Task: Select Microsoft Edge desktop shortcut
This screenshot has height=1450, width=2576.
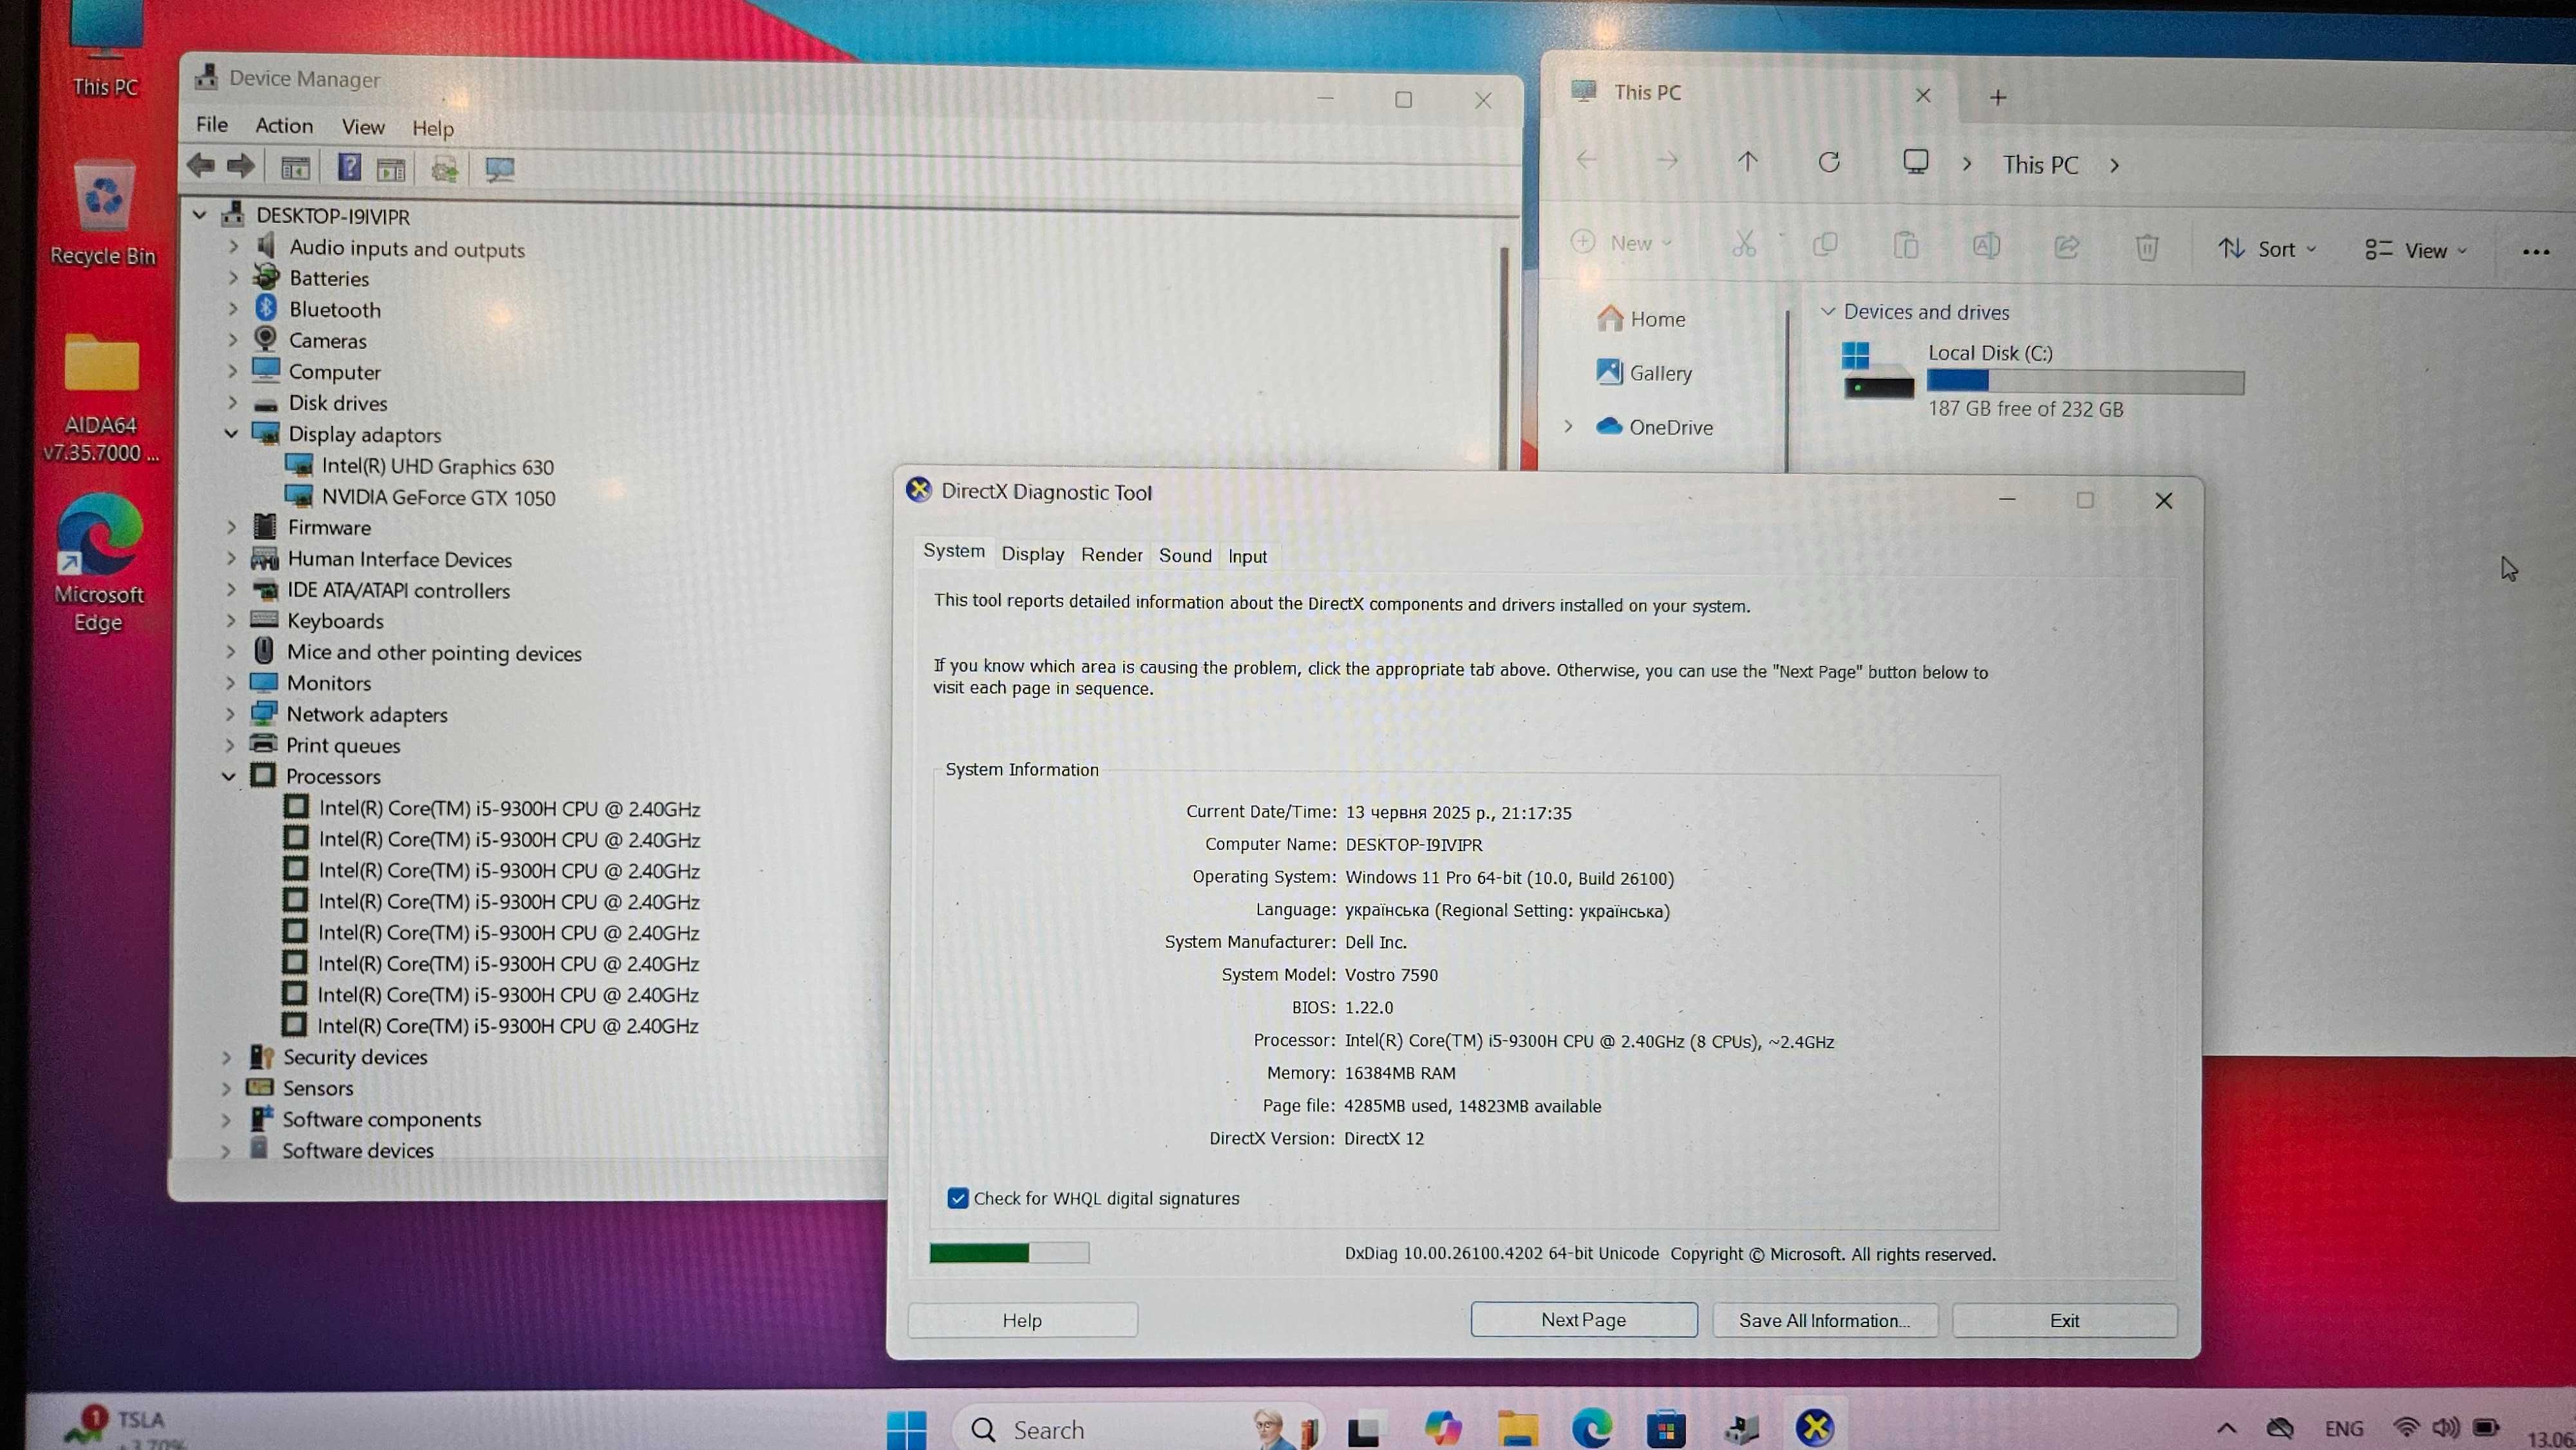Action: pyautogui.click(x=98, y=563)
